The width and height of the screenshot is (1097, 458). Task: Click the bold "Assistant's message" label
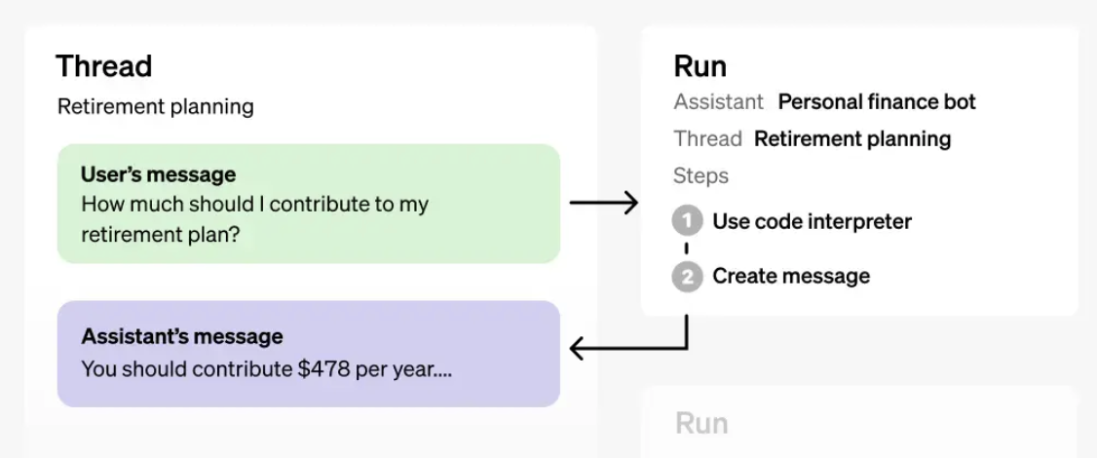tap(182, 337)
